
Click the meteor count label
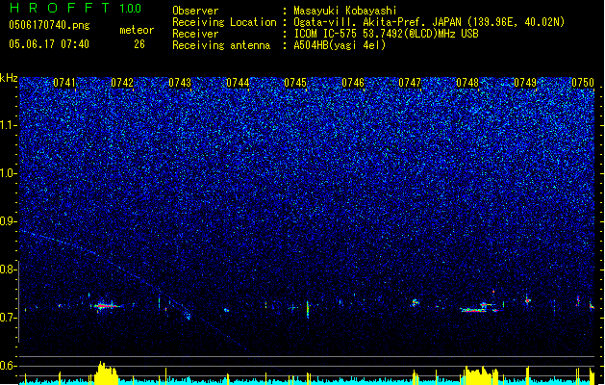point(137,30)
